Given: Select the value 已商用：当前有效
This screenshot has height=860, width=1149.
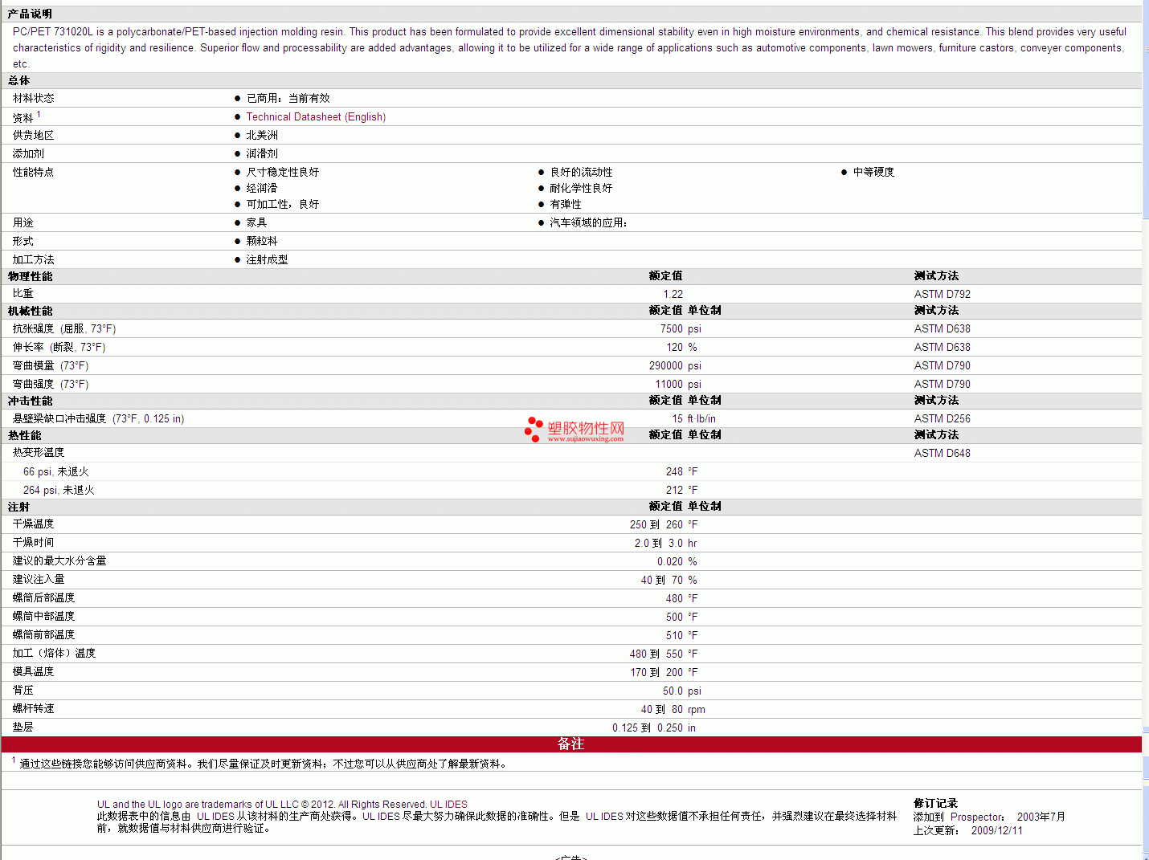Looking at the screenshot, I should coord(288,98).
